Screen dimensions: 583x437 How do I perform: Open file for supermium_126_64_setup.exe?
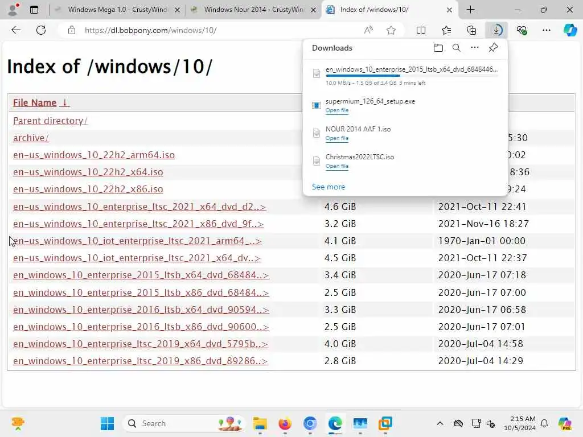coord(337,110)
